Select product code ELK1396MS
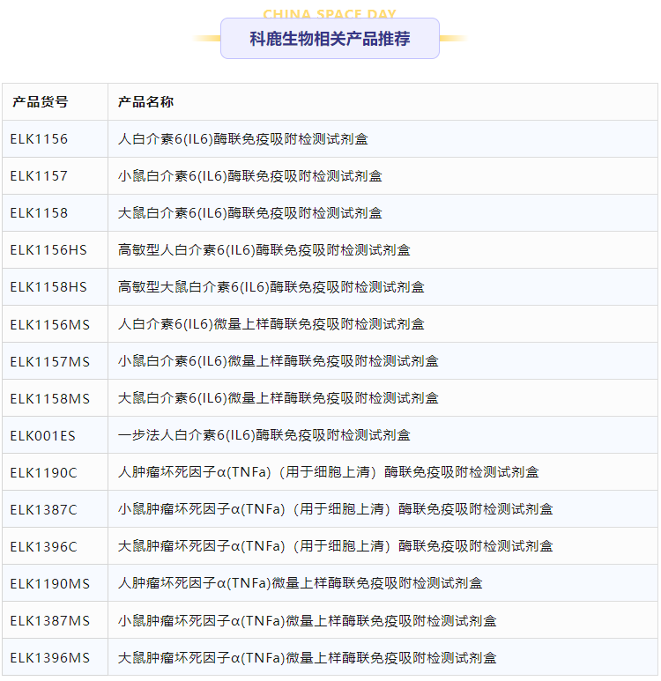 50,657
